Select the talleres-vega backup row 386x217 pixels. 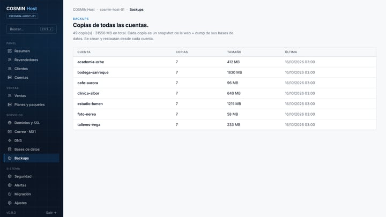tap(225, 125)
